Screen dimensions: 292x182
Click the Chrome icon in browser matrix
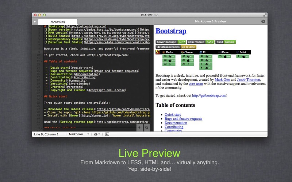click(182, 52)
